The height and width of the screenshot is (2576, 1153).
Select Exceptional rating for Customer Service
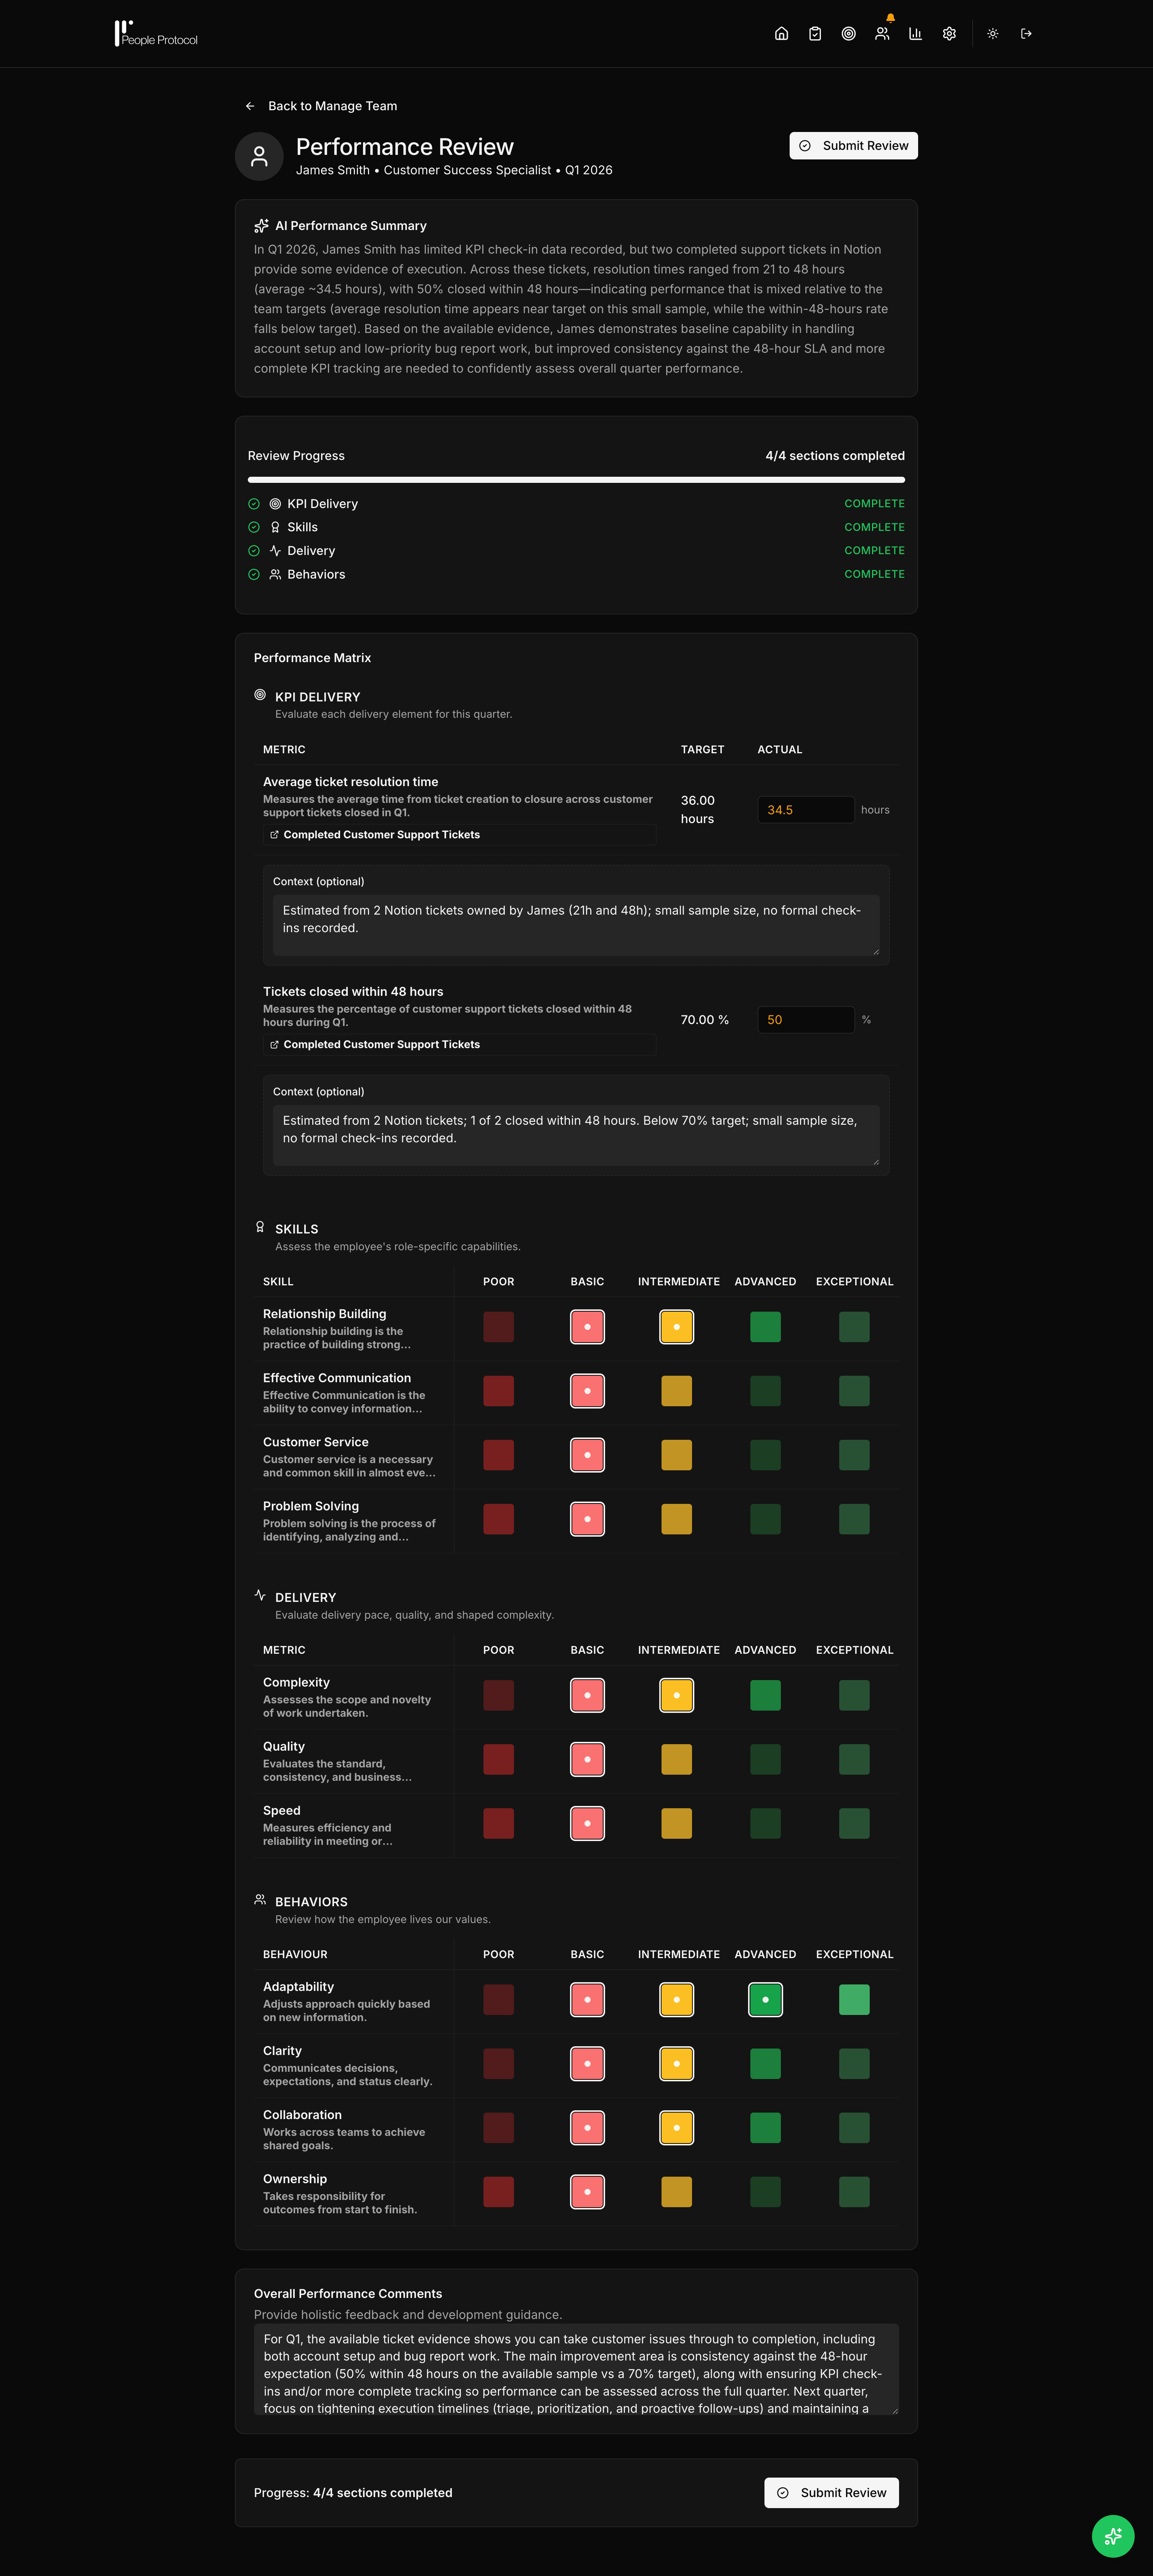click(x=854, y=1455)
